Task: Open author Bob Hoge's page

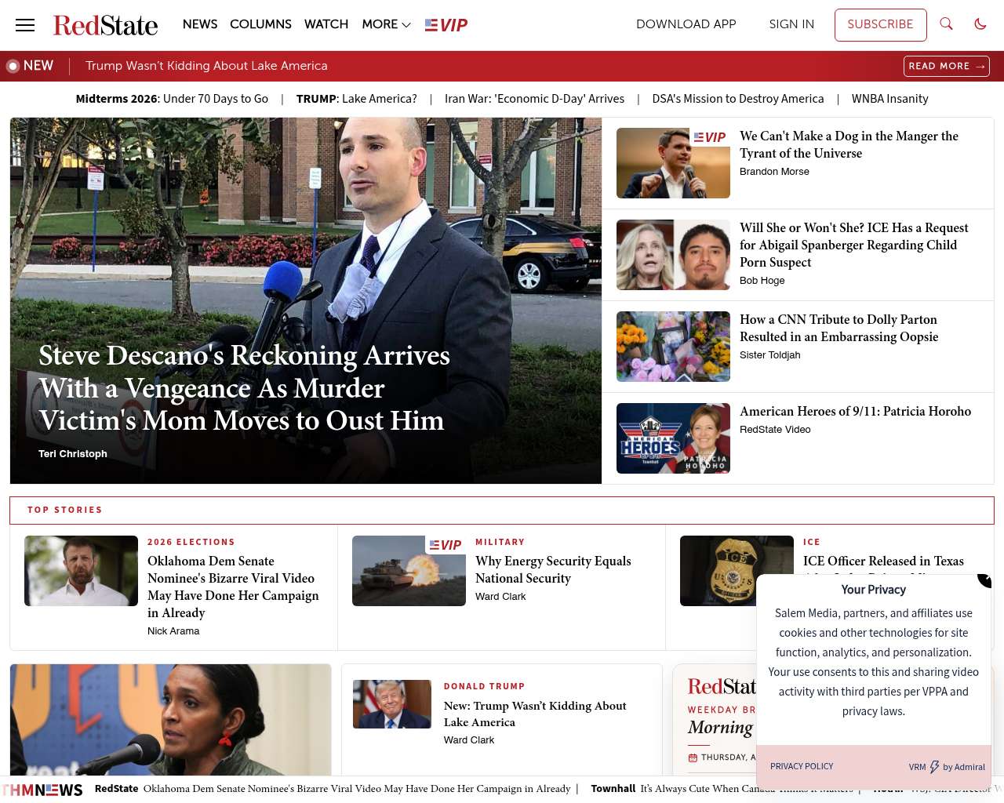Action: pos(762,281)
